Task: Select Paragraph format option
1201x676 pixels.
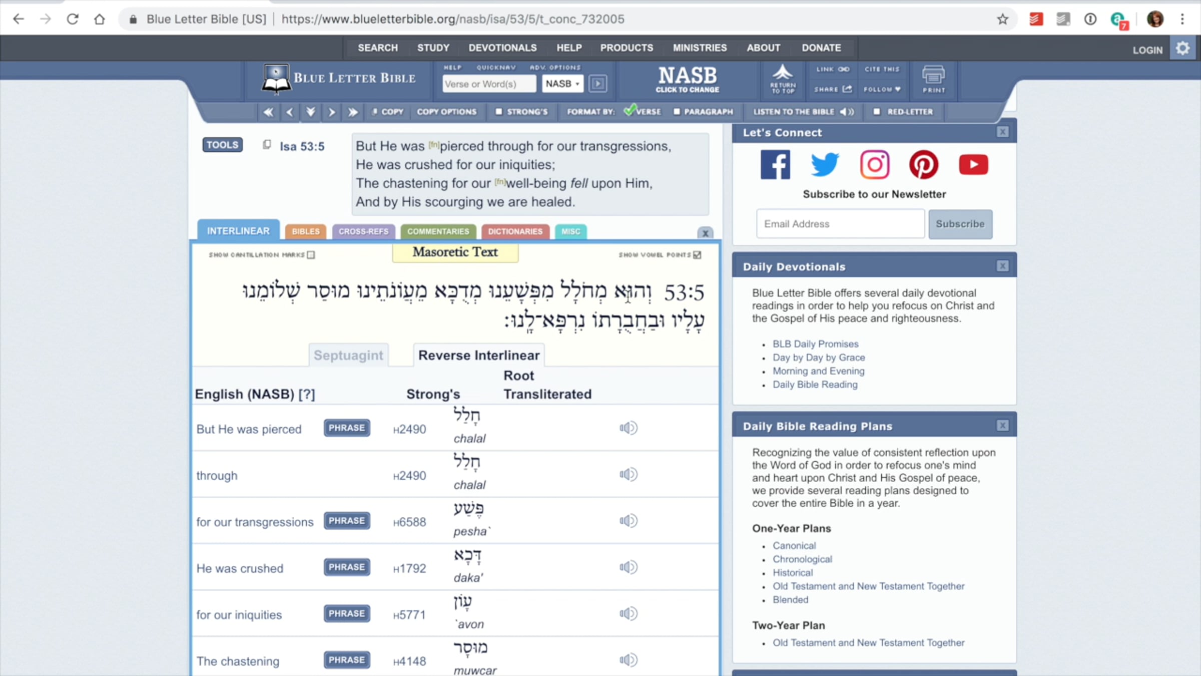Action: tap(703, 112)
